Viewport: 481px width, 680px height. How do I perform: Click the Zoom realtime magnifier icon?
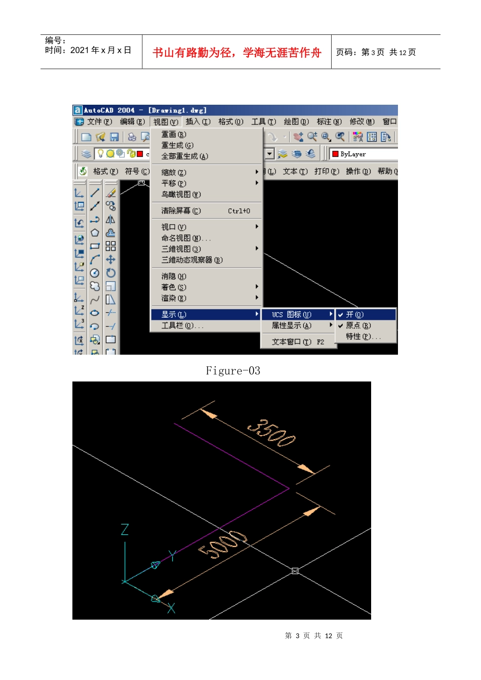click(312, 137)
